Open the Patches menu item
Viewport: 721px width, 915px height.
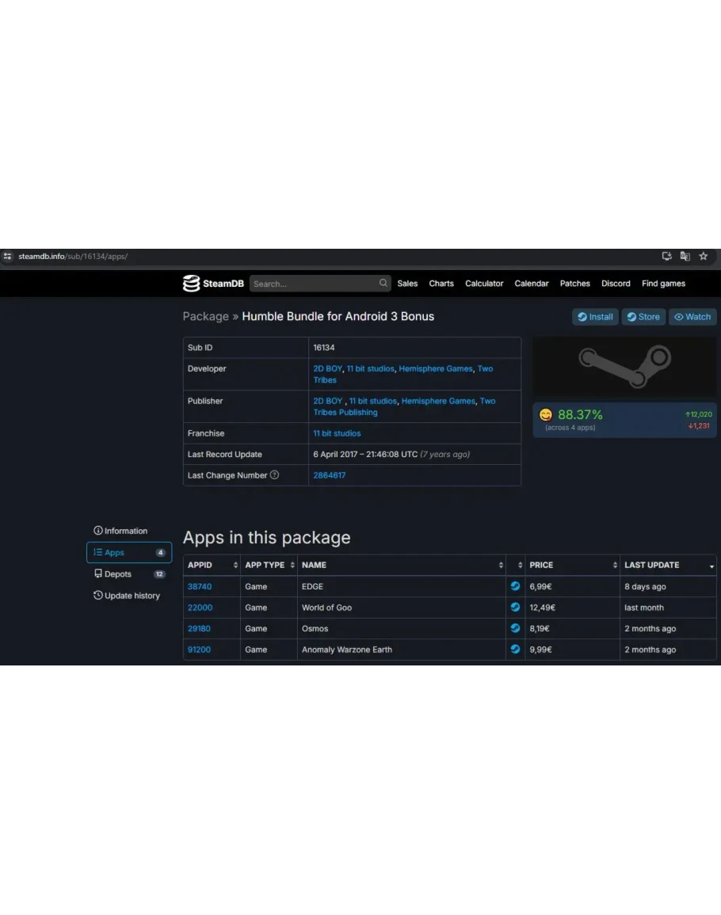click(x=575, y=284)
